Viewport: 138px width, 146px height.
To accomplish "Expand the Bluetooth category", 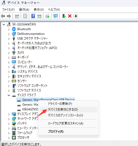I will point(9,29).
